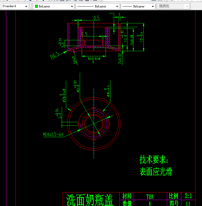Select the 2±0.32 vertical dimension text
The height and width of the screenshot is (206, 202).
point(120,59)
